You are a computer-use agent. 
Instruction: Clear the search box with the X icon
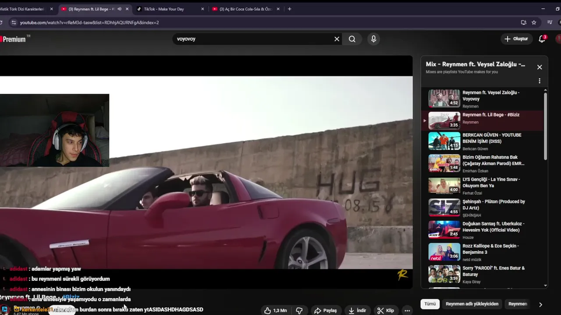[337, 39]
